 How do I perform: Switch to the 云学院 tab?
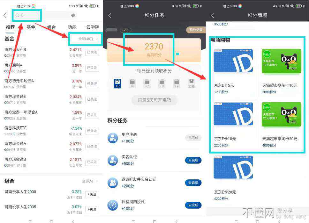(x=93, y=27)
